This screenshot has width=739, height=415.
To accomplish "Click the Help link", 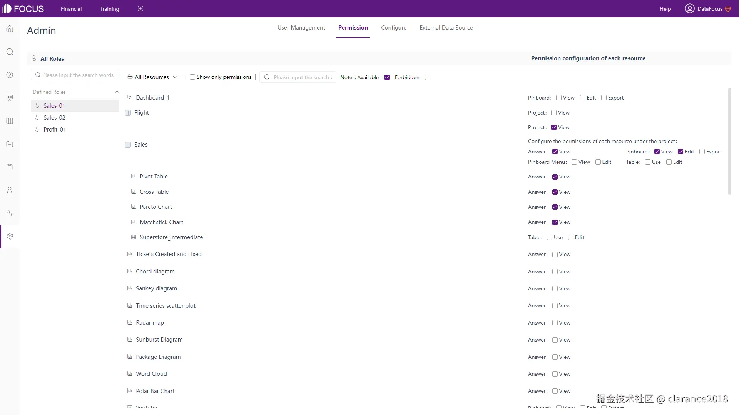I will (665, 9).
